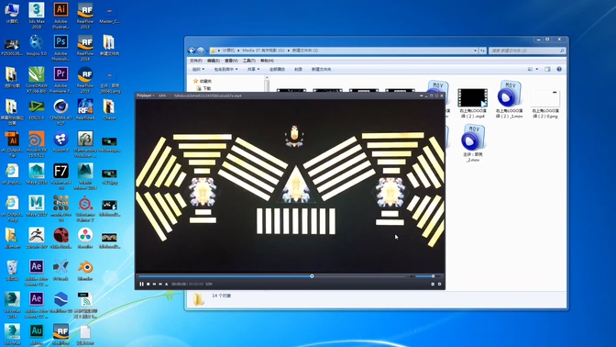
Task: Expand the 共享 dropdown in Explorer toolbar
Action: point(253,69)
